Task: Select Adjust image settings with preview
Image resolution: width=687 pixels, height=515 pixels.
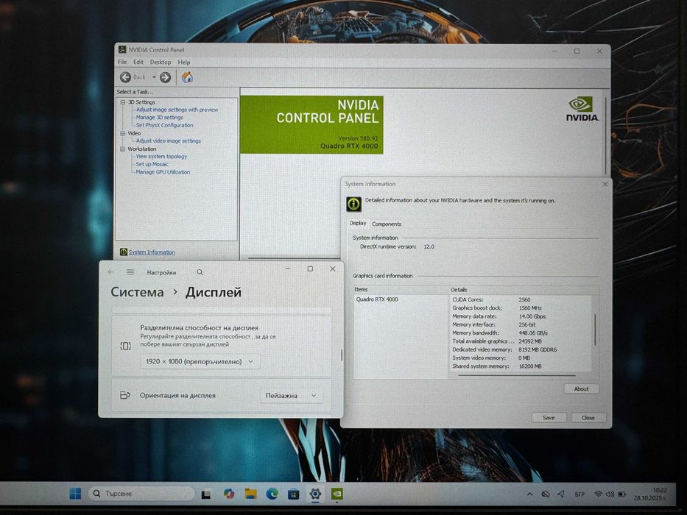Action: 177,110
